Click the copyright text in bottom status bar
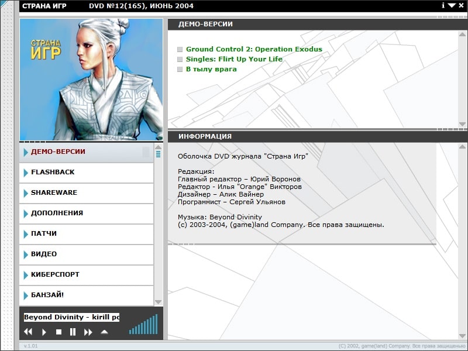This screenshot has height=351, width=468. coord(402,346)
